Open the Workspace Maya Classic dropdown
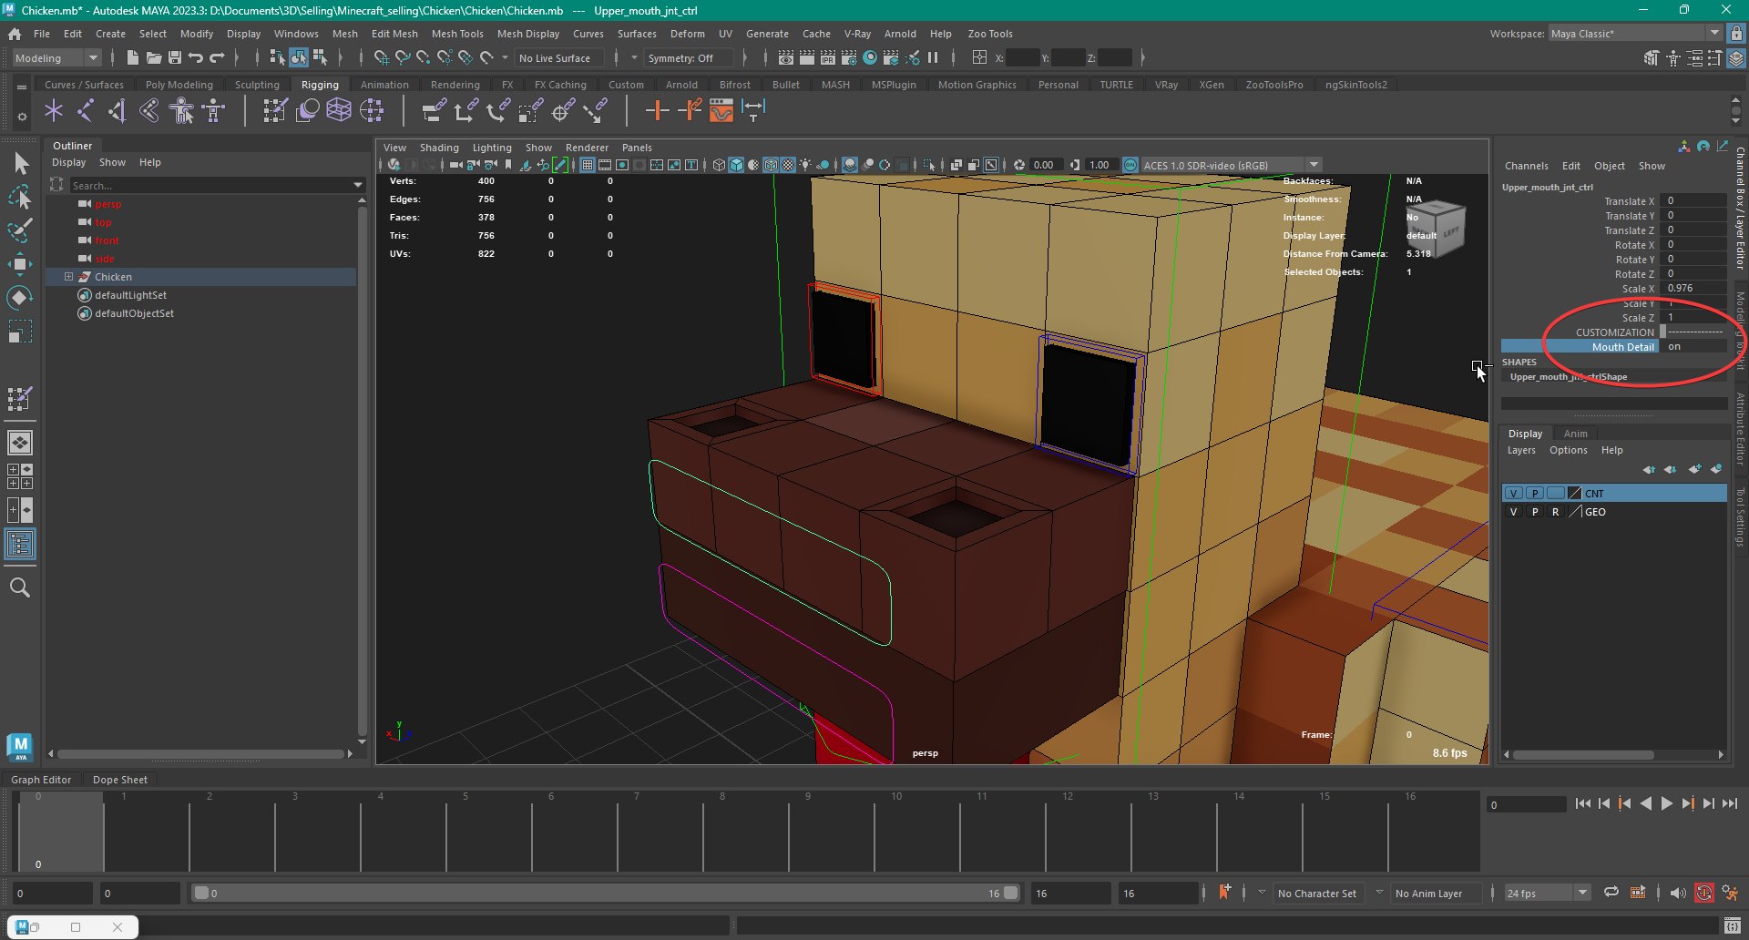 (x=1636, y=34)
